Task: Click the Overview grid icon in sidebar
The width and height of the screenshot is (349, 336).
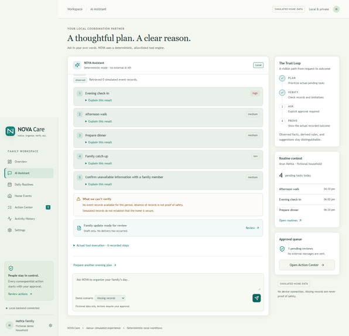Action: [9, 162]
